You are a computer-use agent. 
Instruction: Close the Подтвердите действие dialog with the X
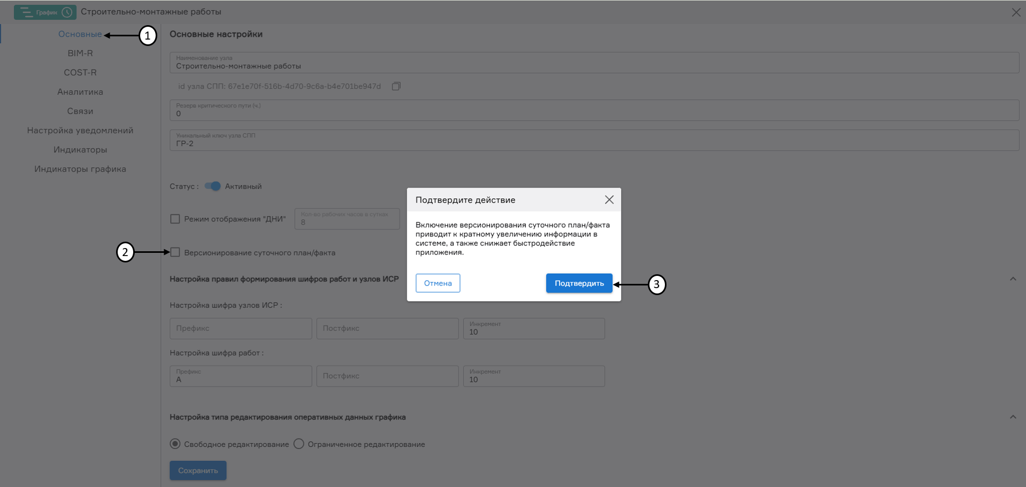click(x=609, y=199)
